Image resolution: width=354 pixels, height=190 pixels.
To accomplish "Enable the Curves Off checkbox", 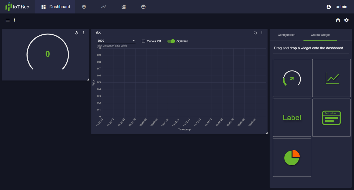I will 144,41.
